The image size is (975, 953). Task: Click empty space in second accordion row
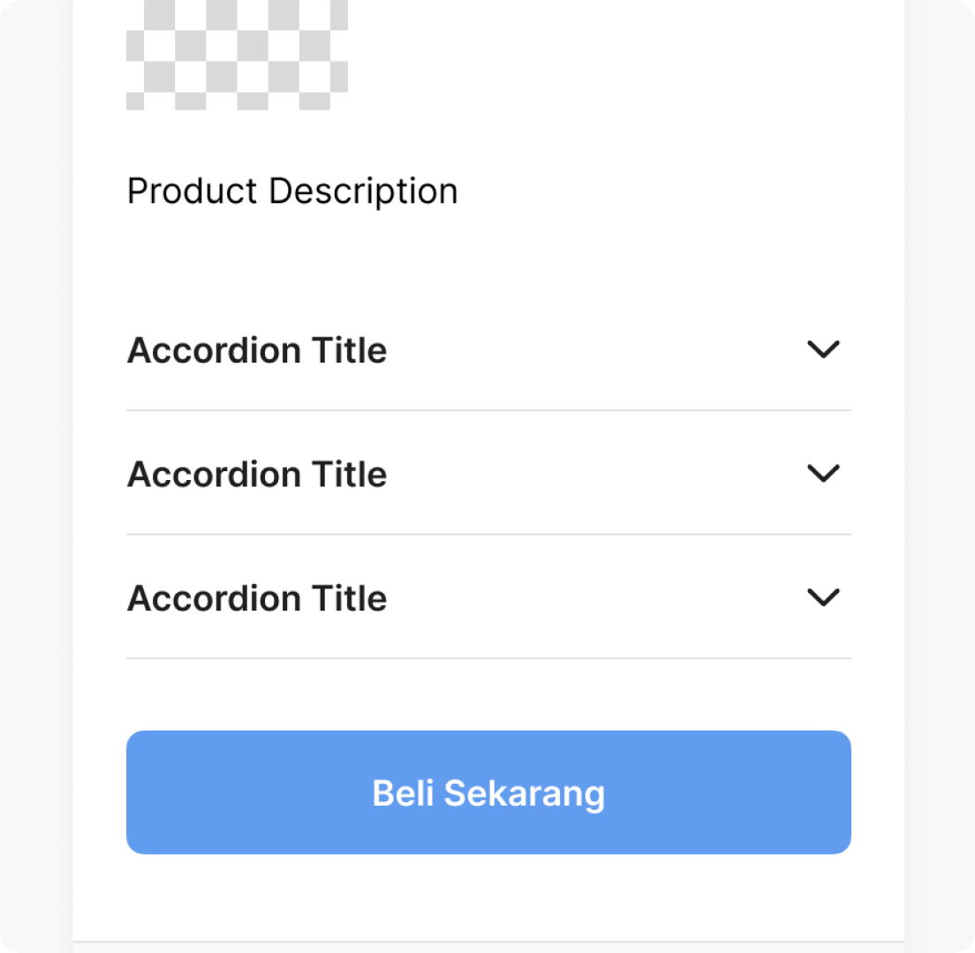[x=592, y=475]
